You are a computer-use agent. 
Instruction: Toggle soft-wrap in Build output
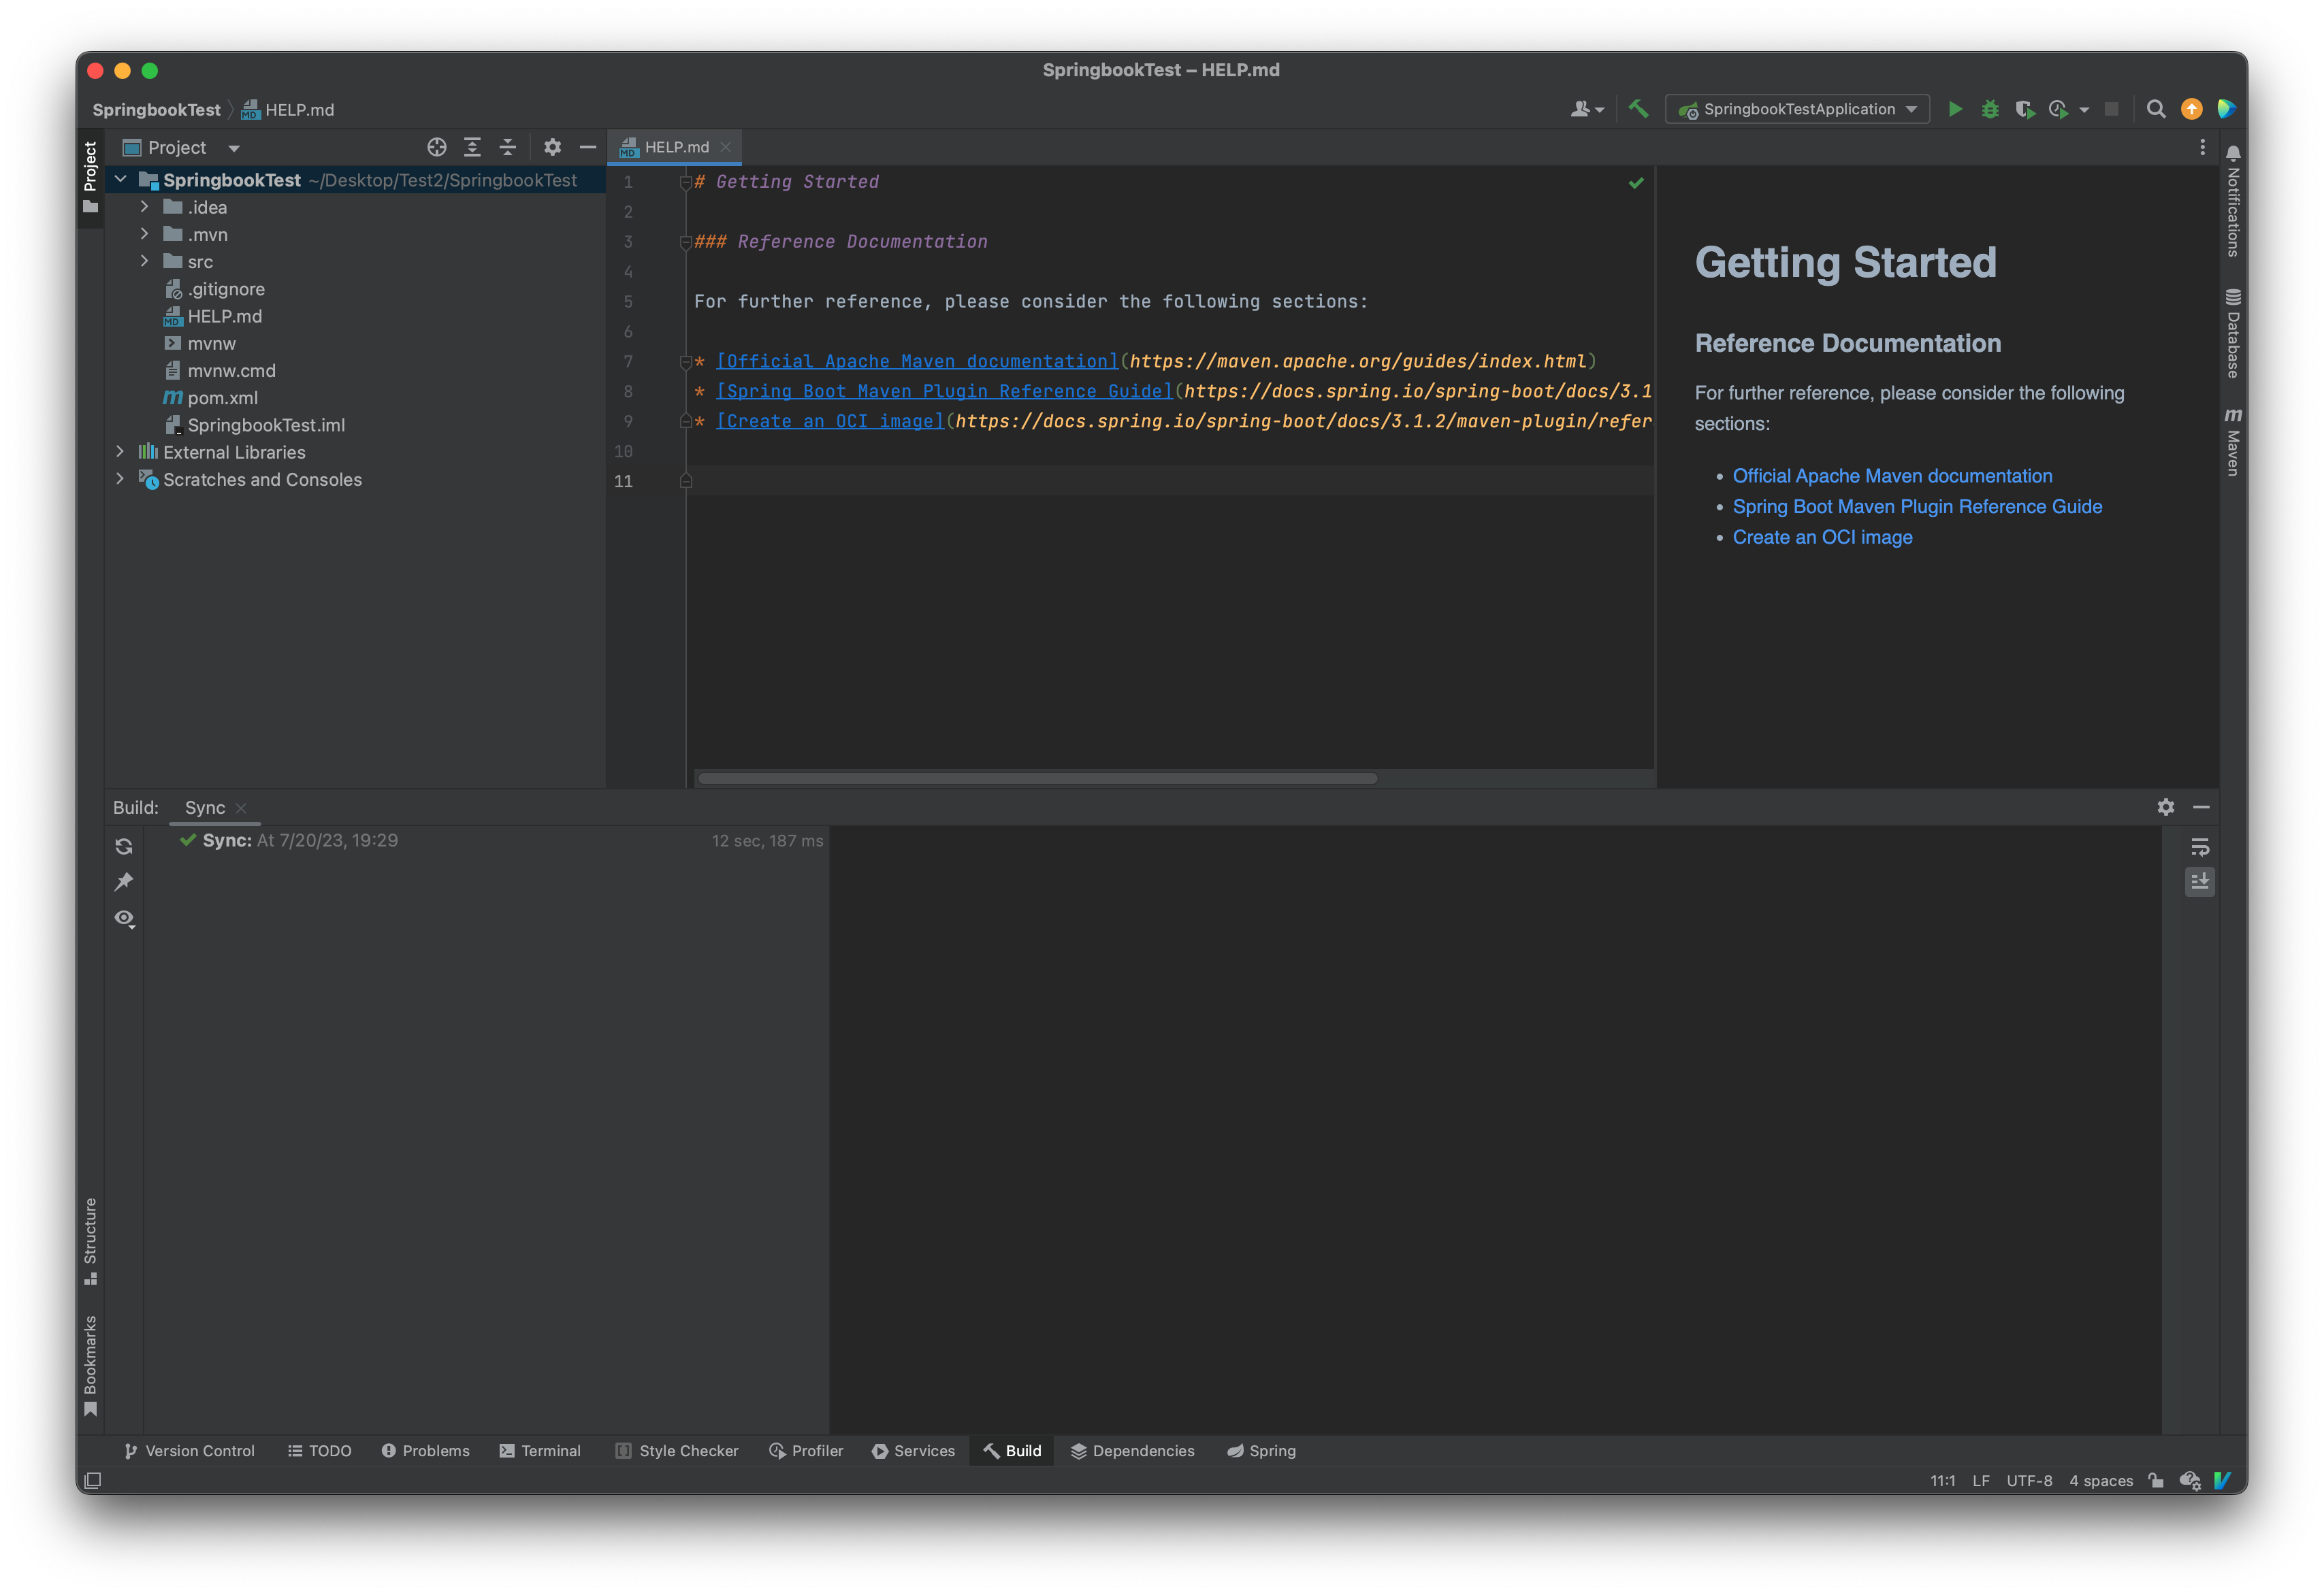[x=2199, y=847]
